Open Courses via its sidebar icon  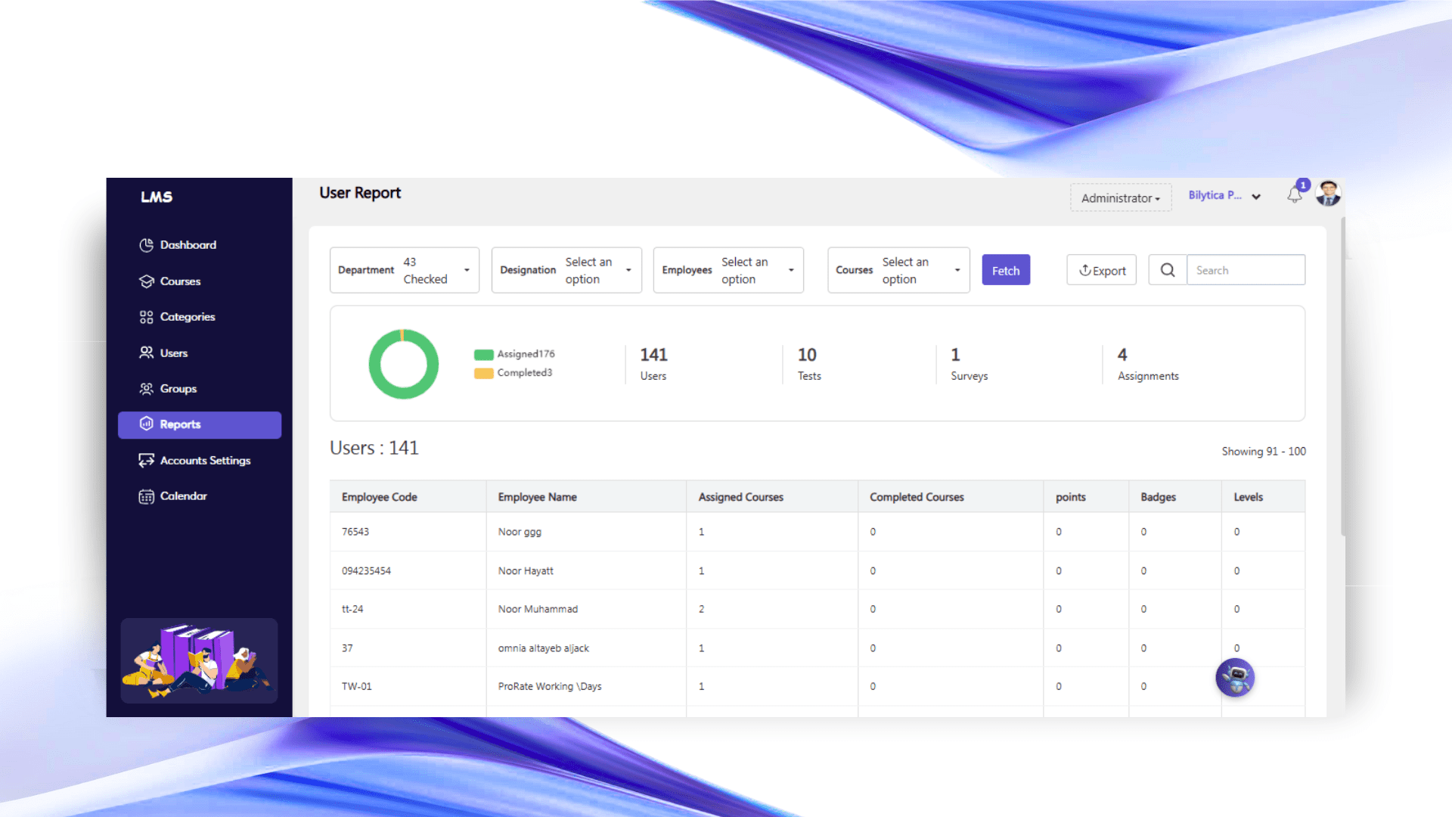[146, 281]
